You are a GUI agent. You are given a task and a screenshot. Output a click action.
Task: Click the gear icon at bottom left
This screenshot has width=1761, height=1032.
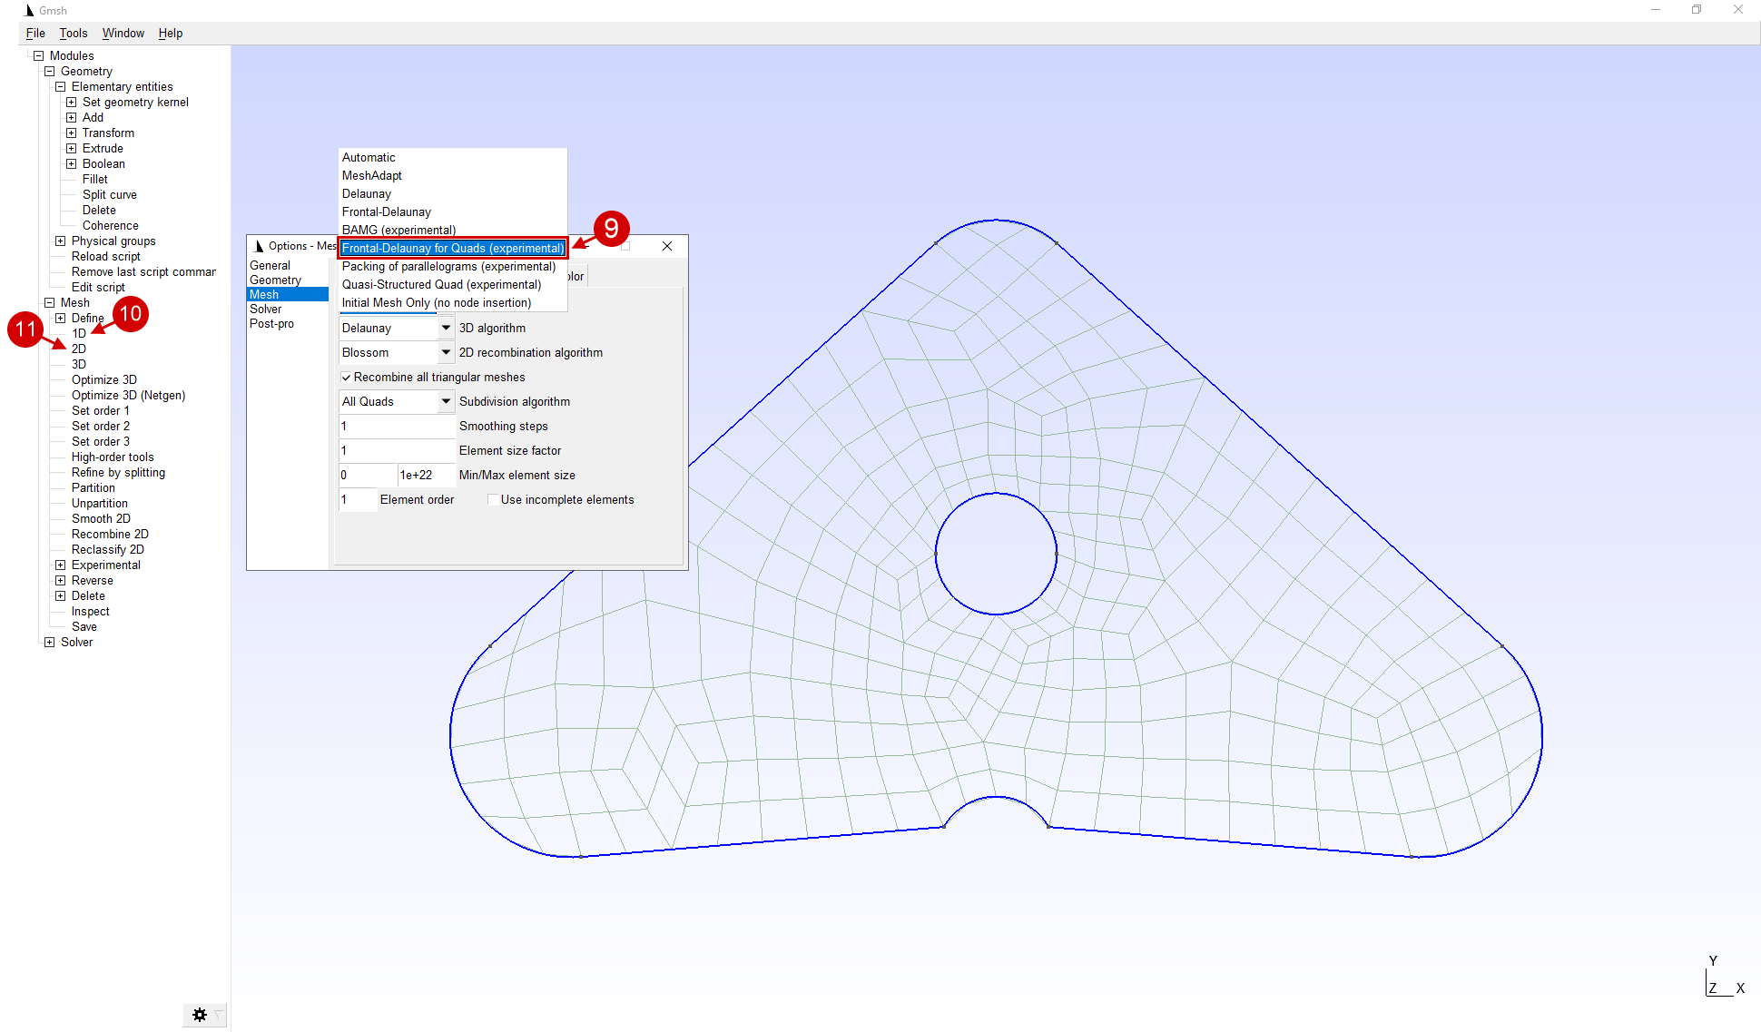[x=200, y=1015]
